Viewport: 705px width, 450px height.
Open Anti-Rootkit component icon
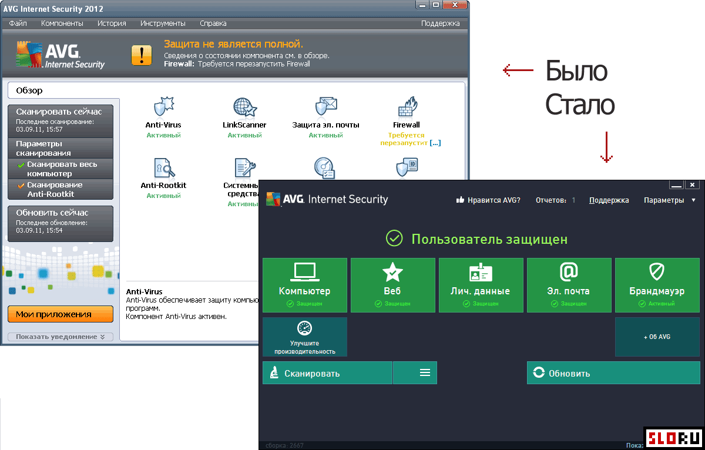click(x=163, y=169)
